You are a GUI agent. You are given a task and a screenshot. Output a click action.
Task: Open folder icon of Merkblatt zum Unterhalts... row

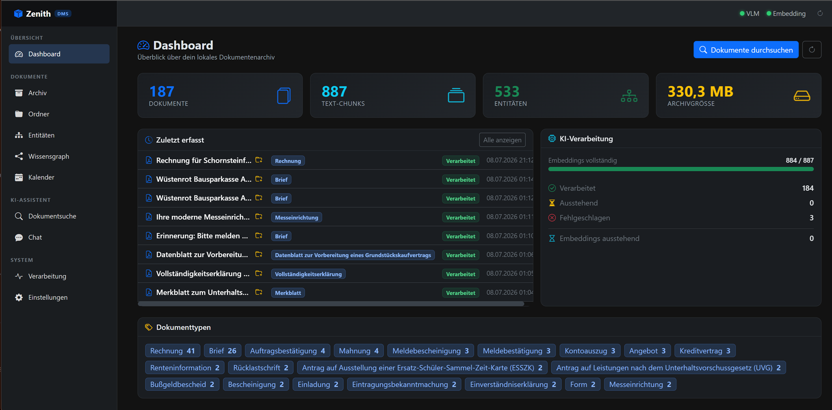pyautogui.click(x=259, y=292)
